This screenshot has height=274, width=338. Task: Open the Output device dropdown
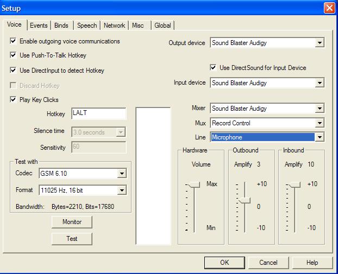320,43
